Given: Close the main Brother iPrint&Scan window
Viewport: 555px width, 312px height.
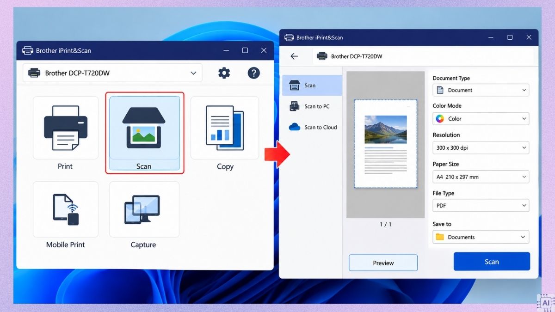Looking at the screenshot, I should point(264,50).
